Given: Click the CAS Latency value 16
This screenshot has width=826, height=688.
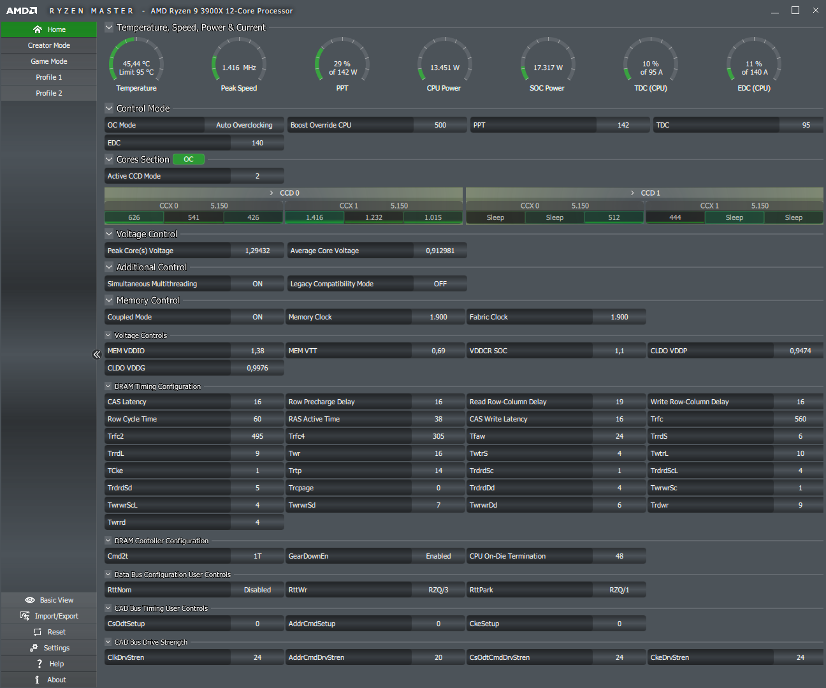Looking at the screenshot, I should coord(257,402).
